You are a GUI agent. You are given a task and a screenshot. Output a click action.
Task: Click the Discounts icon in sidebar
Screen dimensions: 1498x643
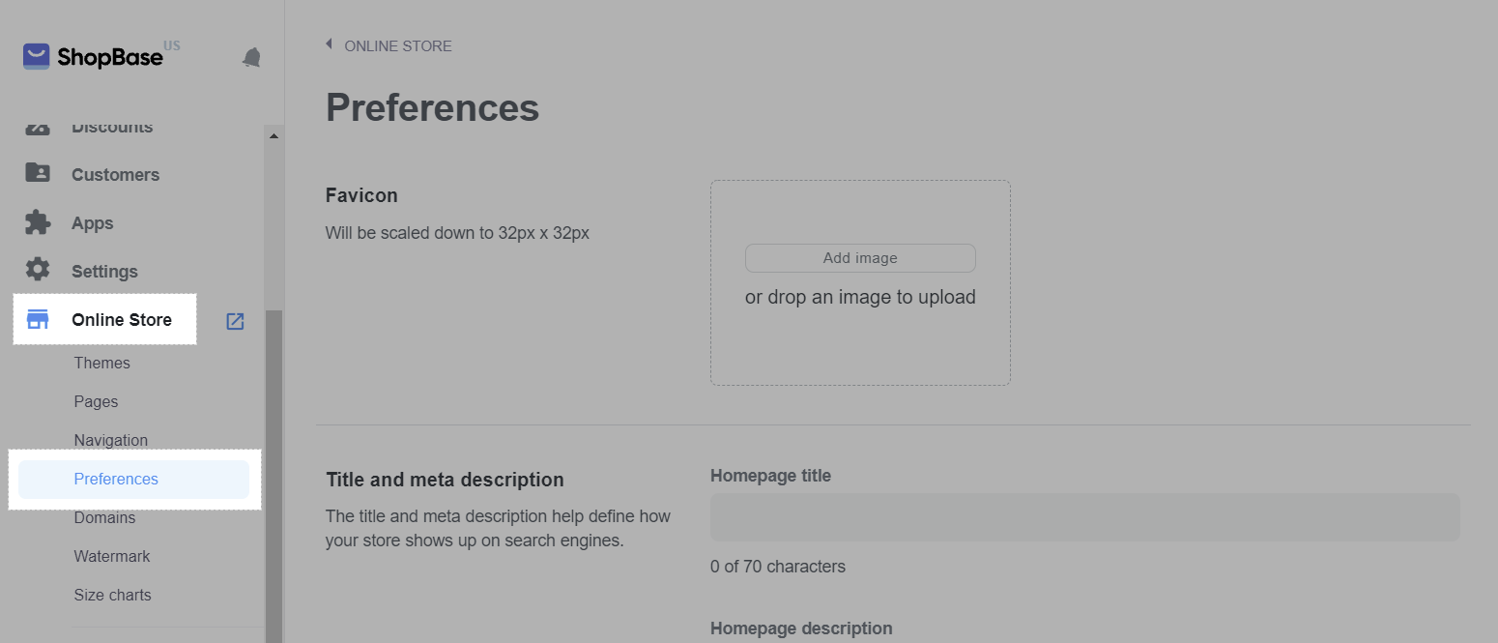38,129
